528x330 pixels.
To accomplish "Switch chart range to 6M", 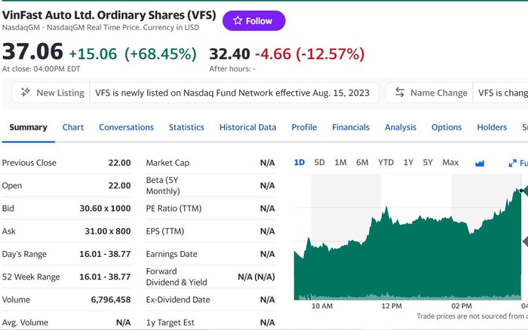I will [362, 163].
